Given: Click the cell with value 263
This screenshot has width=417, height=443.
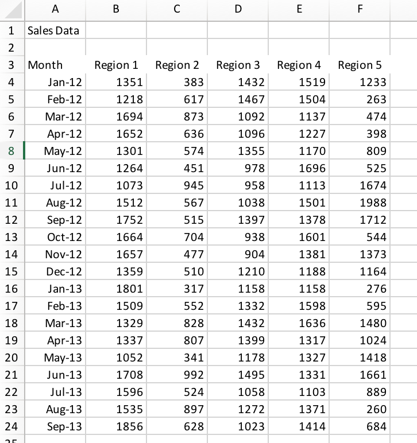Looking at the screenshot, I should click(x=360, y=99).
